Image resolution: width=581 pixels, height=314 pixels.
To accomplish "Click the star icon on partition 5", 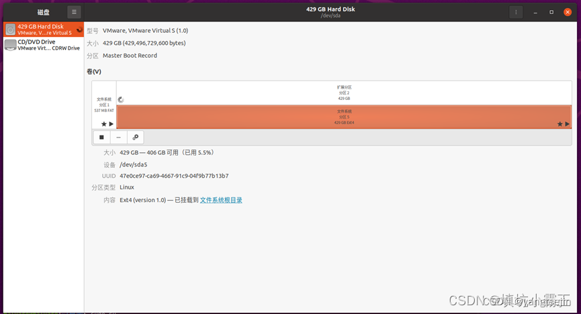I will (x=560, y=124).
